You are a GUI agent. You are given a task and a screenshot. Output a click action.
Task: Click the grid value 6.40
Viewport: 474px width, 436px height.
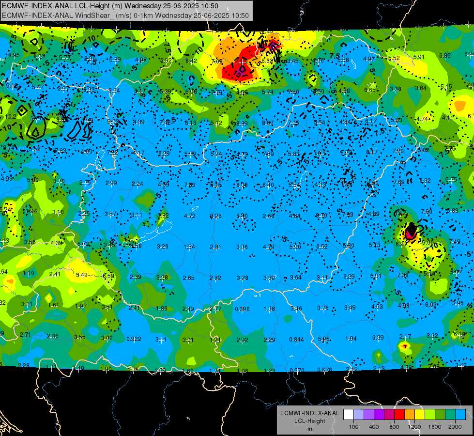click(x=268, y=185)
